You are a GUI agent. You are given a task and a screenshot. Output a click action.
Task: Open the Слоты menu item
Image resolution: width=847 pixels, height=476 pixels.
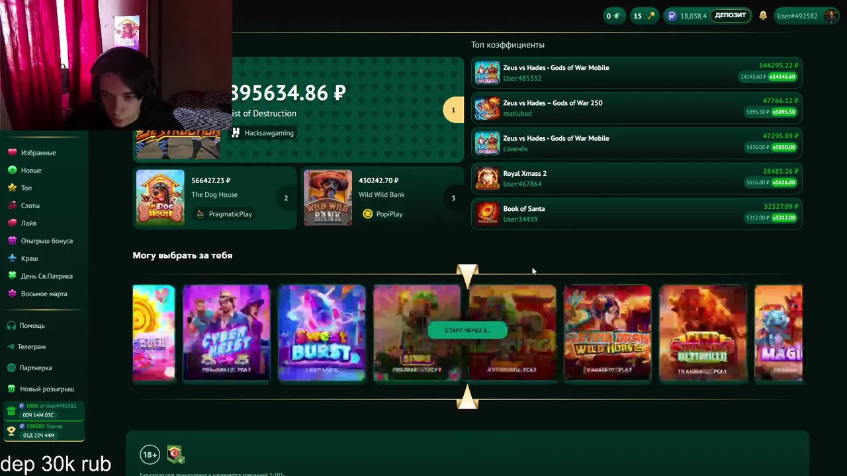tap(30, 206)
